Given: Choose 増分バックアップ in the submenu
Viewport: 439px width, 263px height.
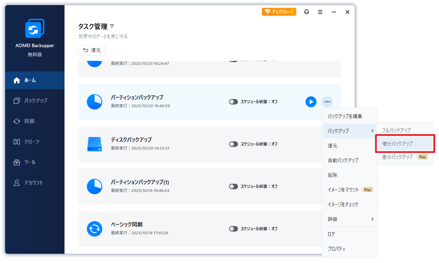Looking at the screenshot, I should 405,143.
